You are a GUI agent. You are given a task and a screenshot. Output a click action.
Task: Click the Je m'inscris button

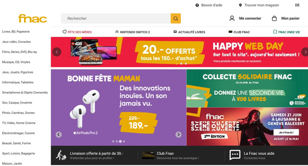pos(286,132)
